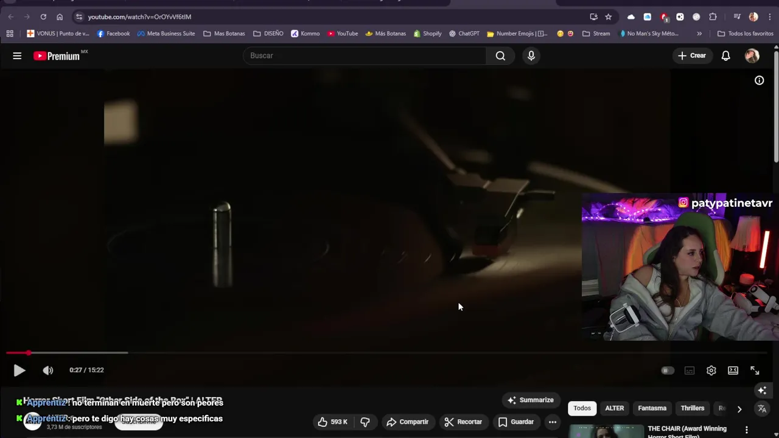This screenshot has width=779, height=438.
Task: Open THE CHAIR recommended video
Action: pyautogui.click(x=687, y=433)
